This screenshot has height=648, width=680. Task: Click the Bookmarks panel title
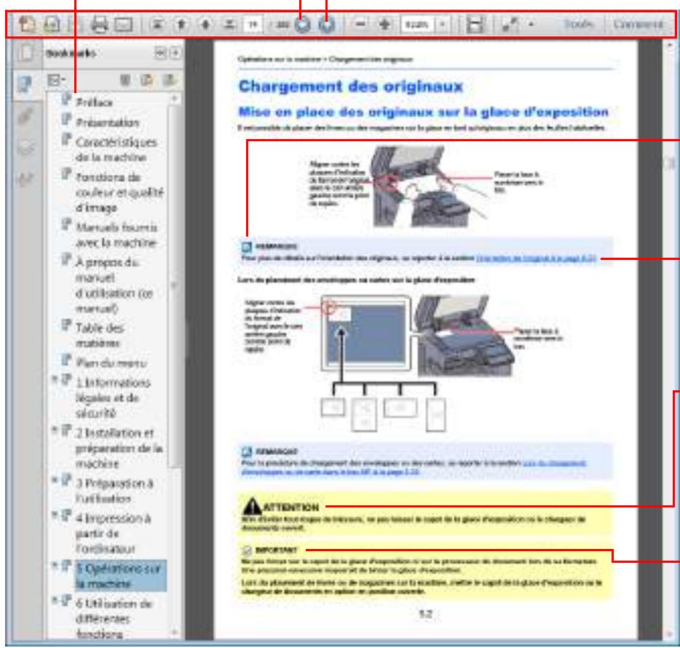(71, 53)
